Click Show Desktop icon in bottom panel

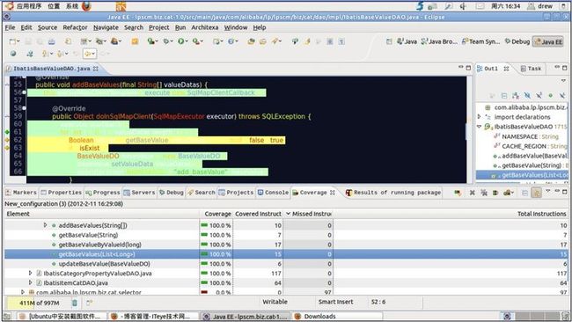click(7, 316)
